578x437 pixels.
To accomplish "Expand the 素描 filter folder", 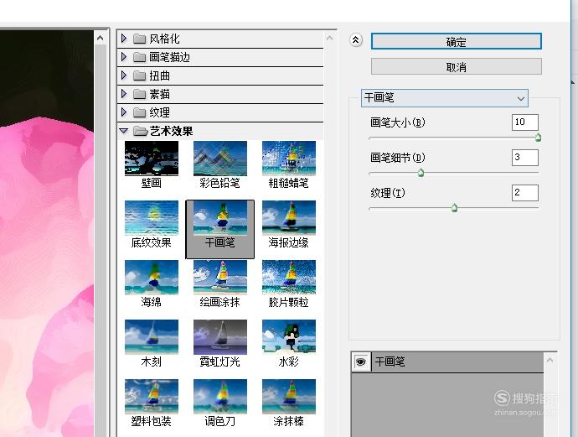I will point(124,94).
